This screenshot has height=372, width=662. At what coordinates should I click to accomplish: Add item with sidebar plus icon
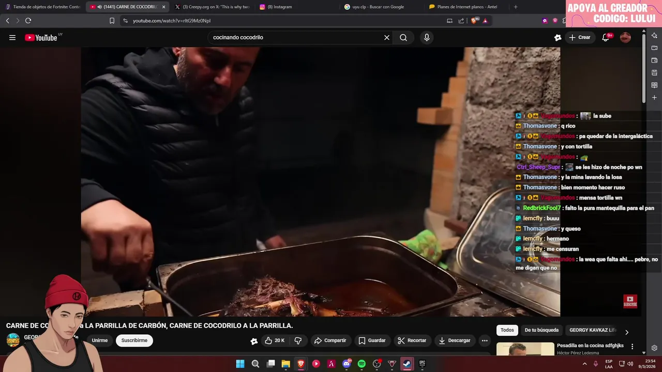tap(654, 98)
